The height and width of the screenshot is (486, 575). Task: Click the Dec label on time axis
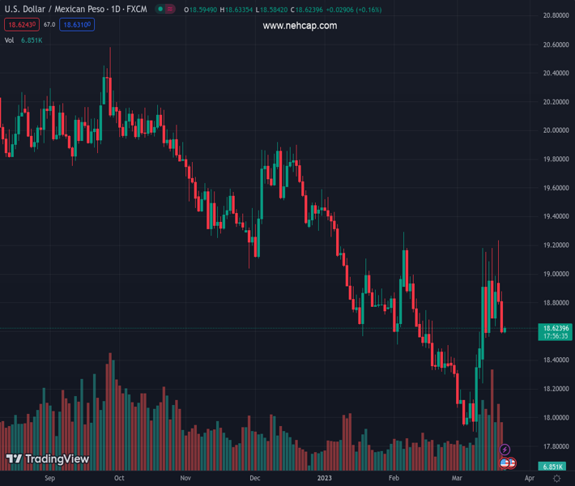pyautogui.click(x=255, y=478)
